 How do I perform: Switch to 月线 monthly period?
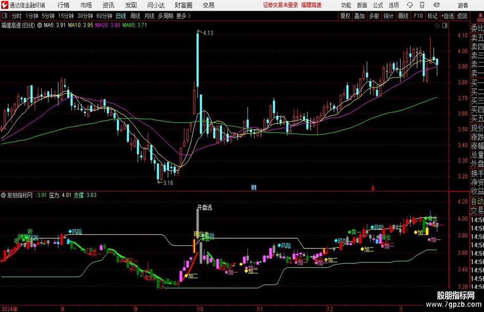150,16
